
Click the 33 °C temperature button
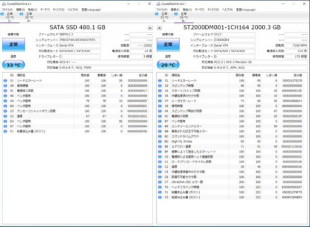coord(13,65)
